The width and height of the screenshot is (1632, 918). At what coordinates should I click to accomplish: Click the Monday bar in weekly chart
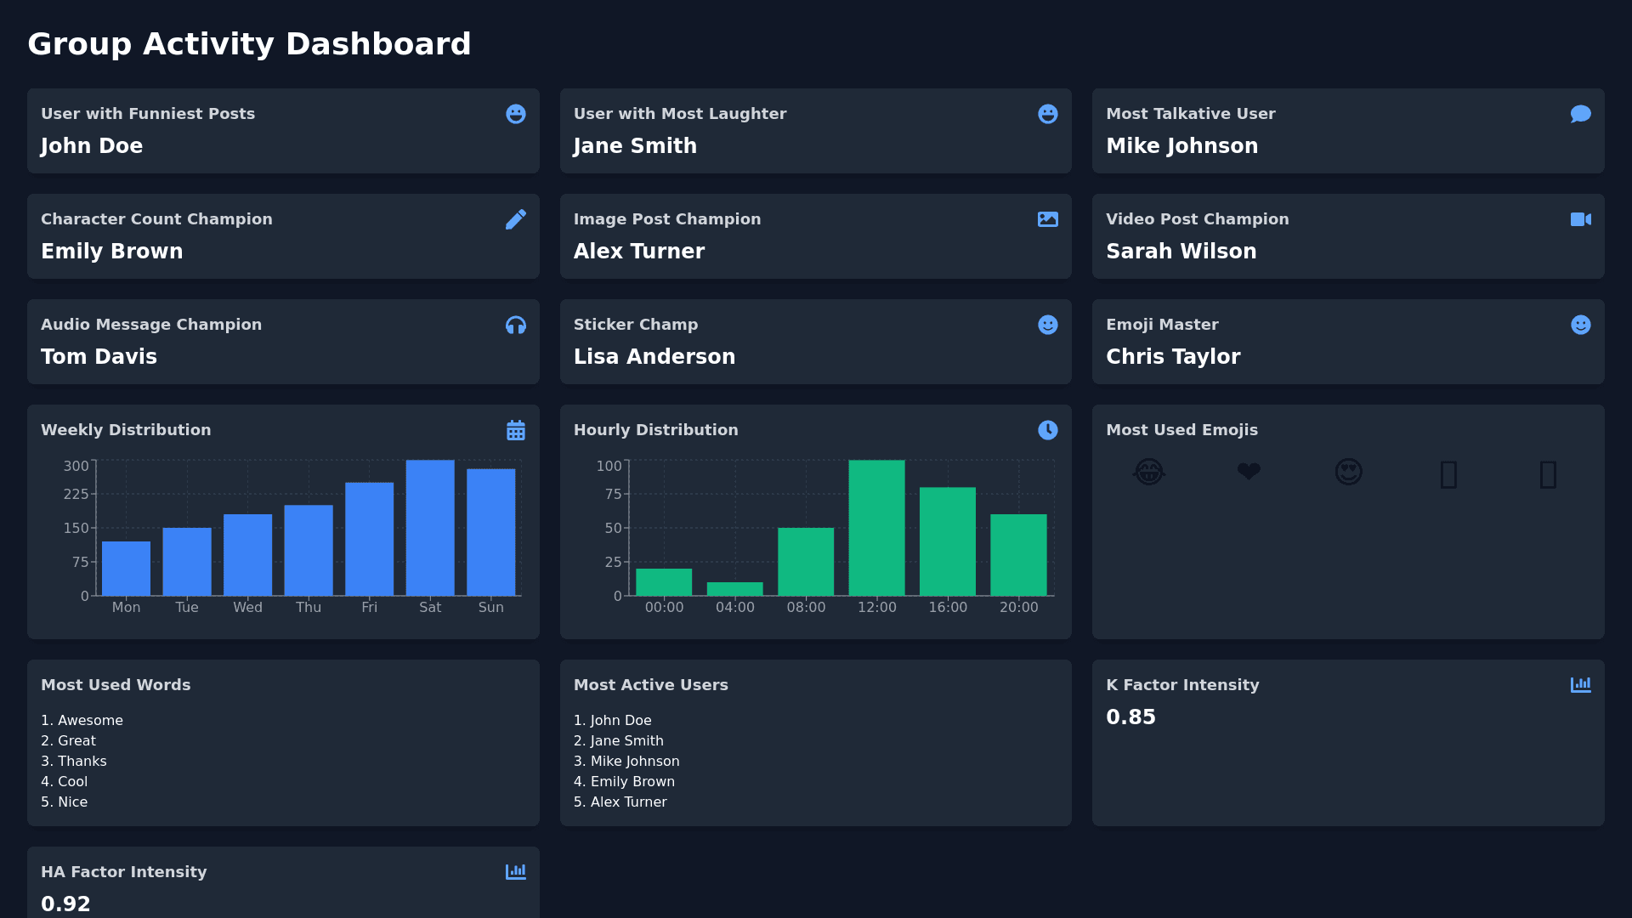(x=126, y=569)
